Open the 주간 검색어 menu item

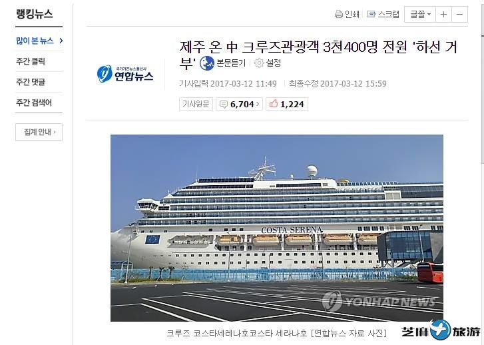[34, 102]
